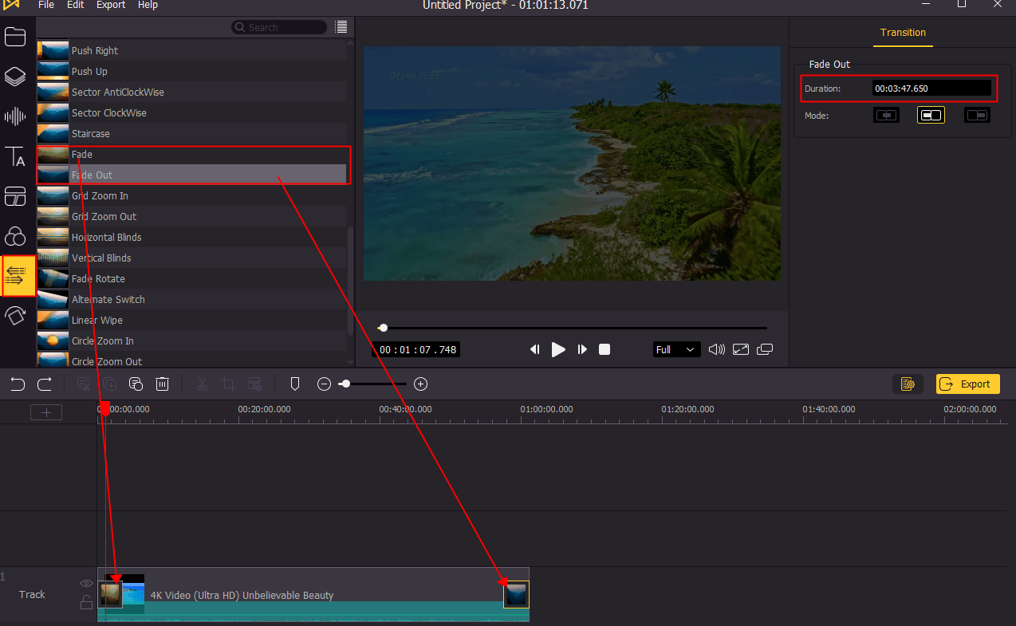Select the Audio panel in the sidebar
1016x626 pixels.
tap(16, 116)
